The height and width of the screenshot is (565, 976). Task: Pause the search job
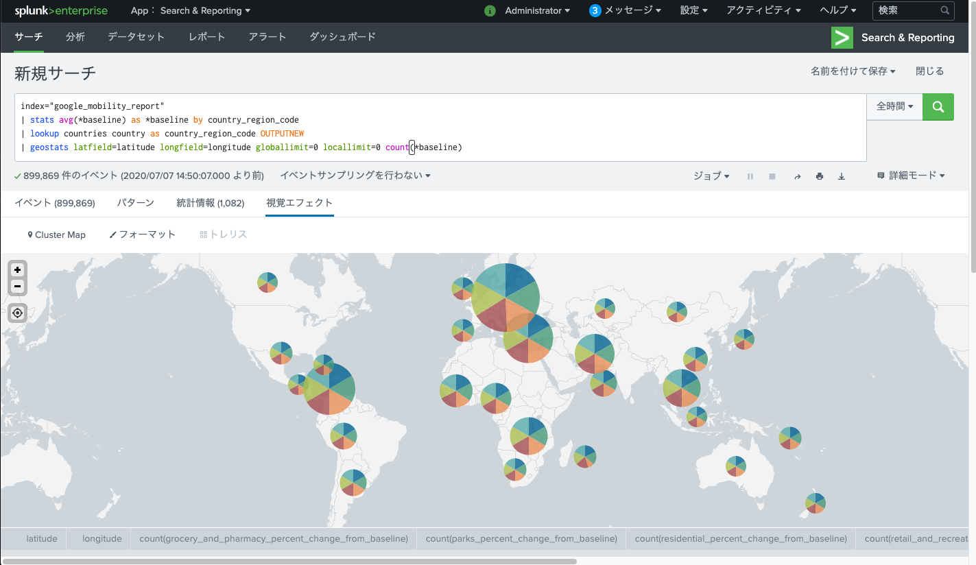click(750, 176)
